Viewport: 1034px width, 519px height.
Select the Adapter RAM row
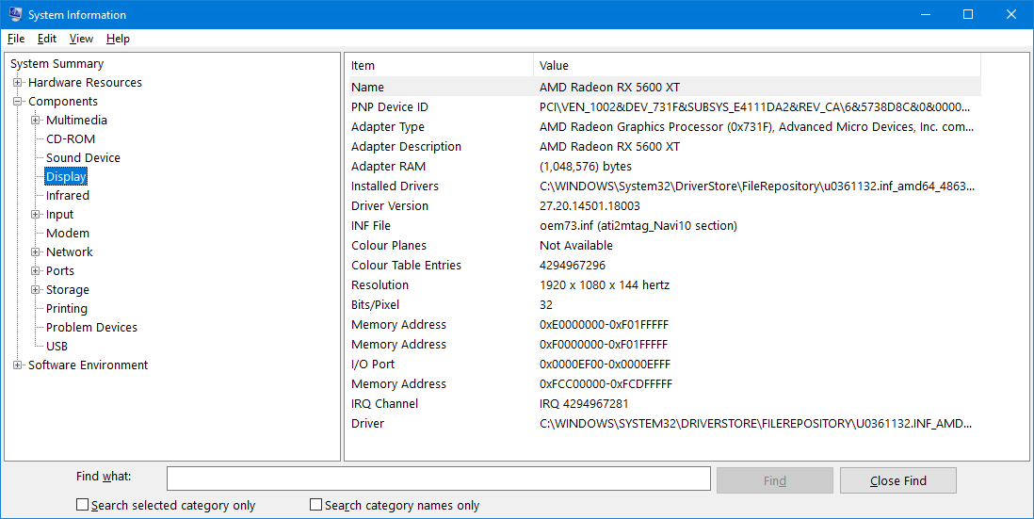[665, 166]
